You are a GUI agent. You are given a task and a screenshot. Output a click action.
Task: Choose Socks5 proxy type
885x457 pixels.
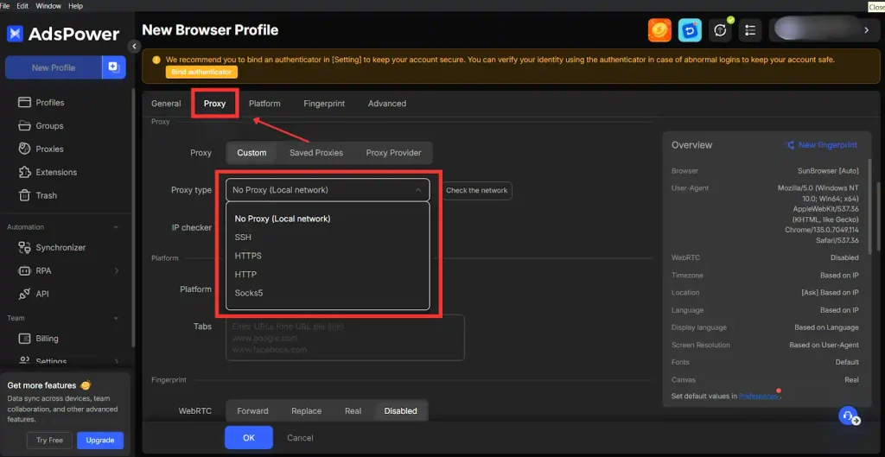coord(328,293)
